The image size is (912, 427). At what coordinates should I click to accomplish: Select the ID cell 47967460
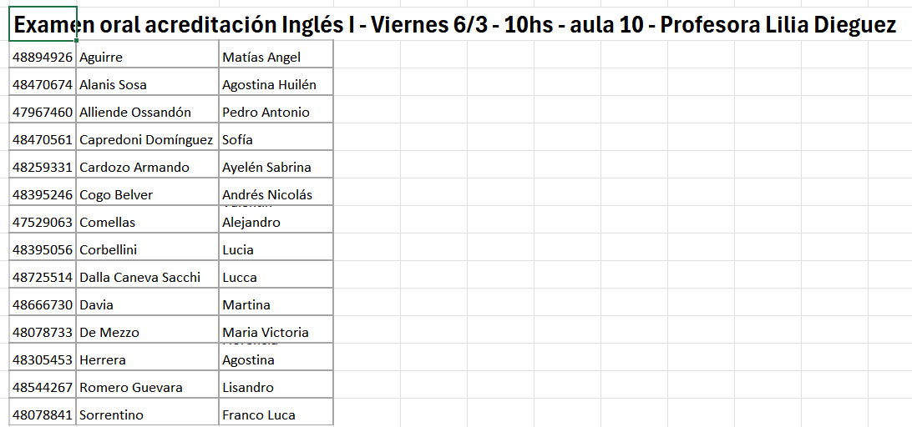[43, 113]
